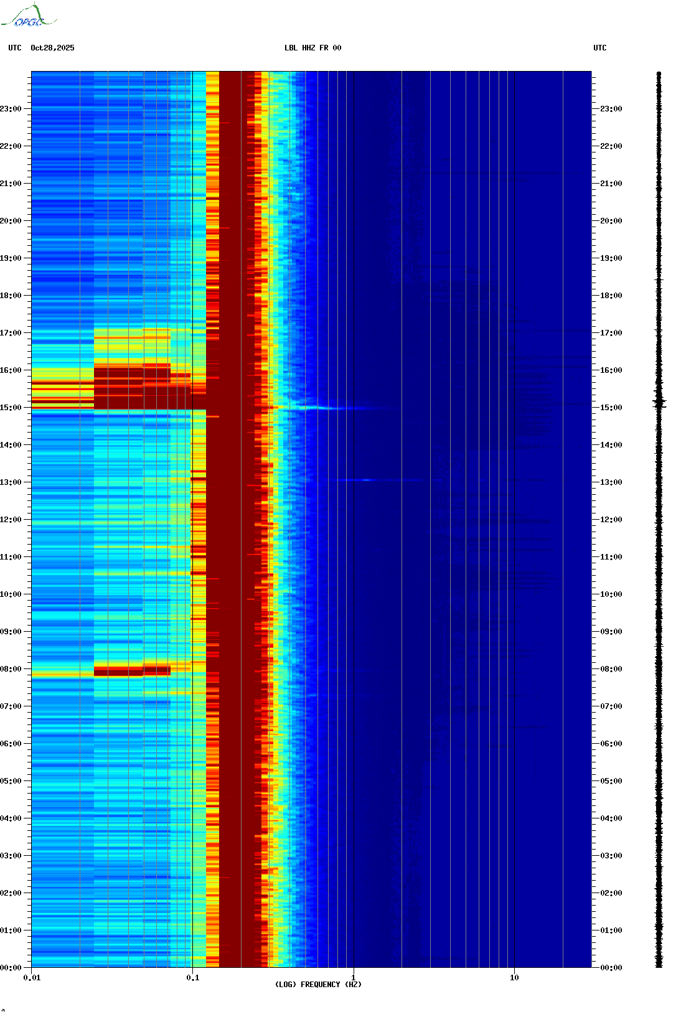Click the left axis 01:00 time label
The height and width of the screenshot is (1017, 686).
click(x=11, y=930)
